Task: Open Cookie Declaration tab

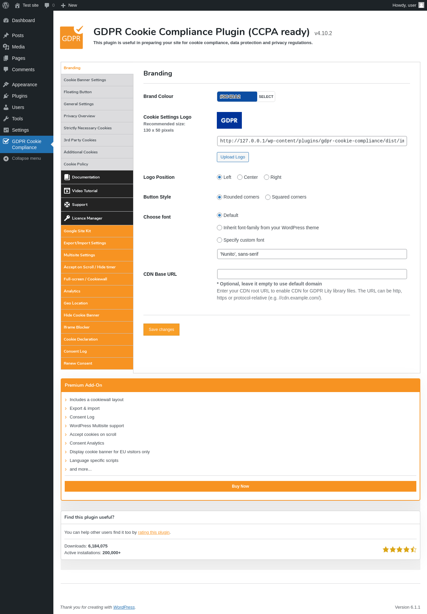Action: point(97,339)
